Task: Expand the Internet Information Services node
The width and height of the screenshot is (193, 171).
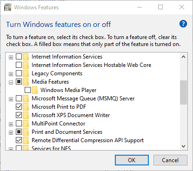Action: [x=11, y=58]
